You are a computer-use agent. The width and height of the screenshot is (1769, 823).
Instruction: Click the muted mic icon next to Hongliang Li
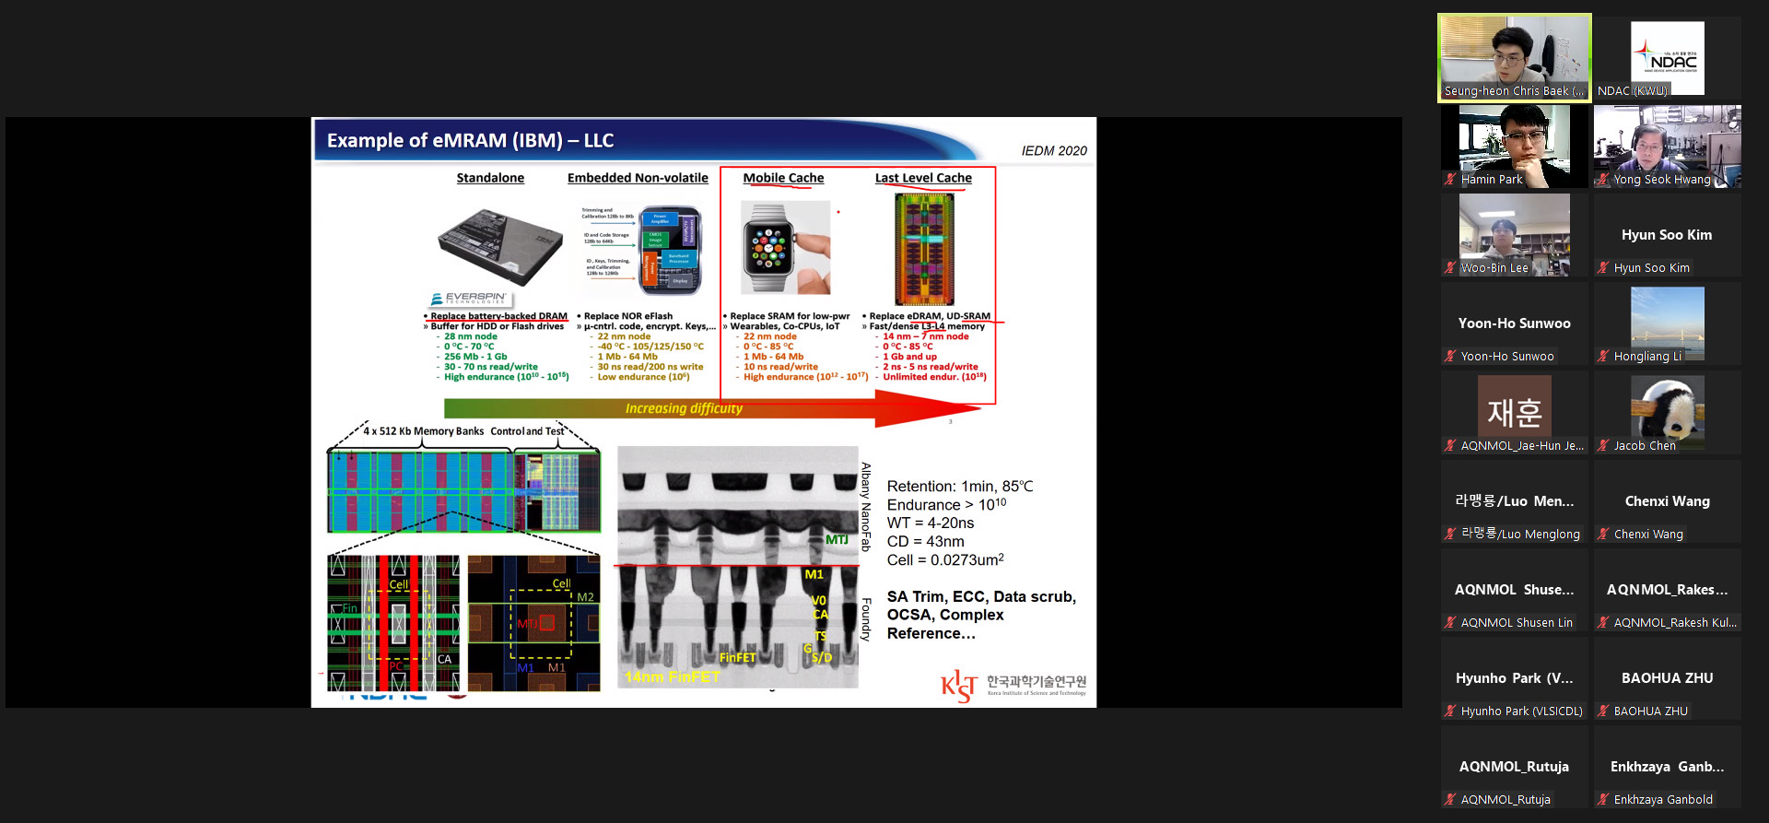coord(1604,357)
